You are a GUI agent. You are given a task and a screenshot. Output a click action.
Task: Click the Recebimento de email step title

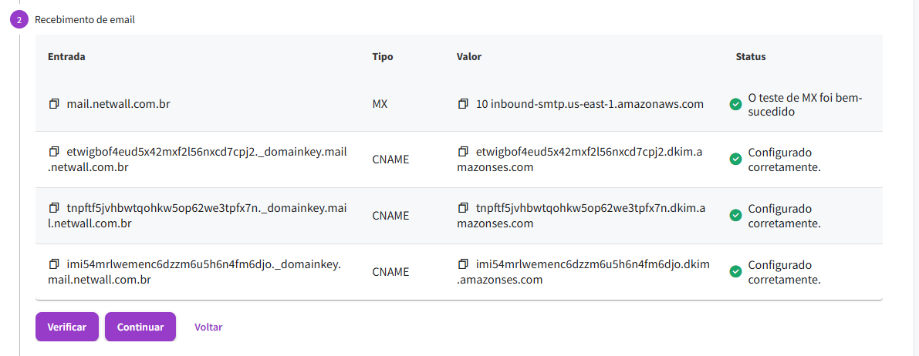click(x=85, y=20)
